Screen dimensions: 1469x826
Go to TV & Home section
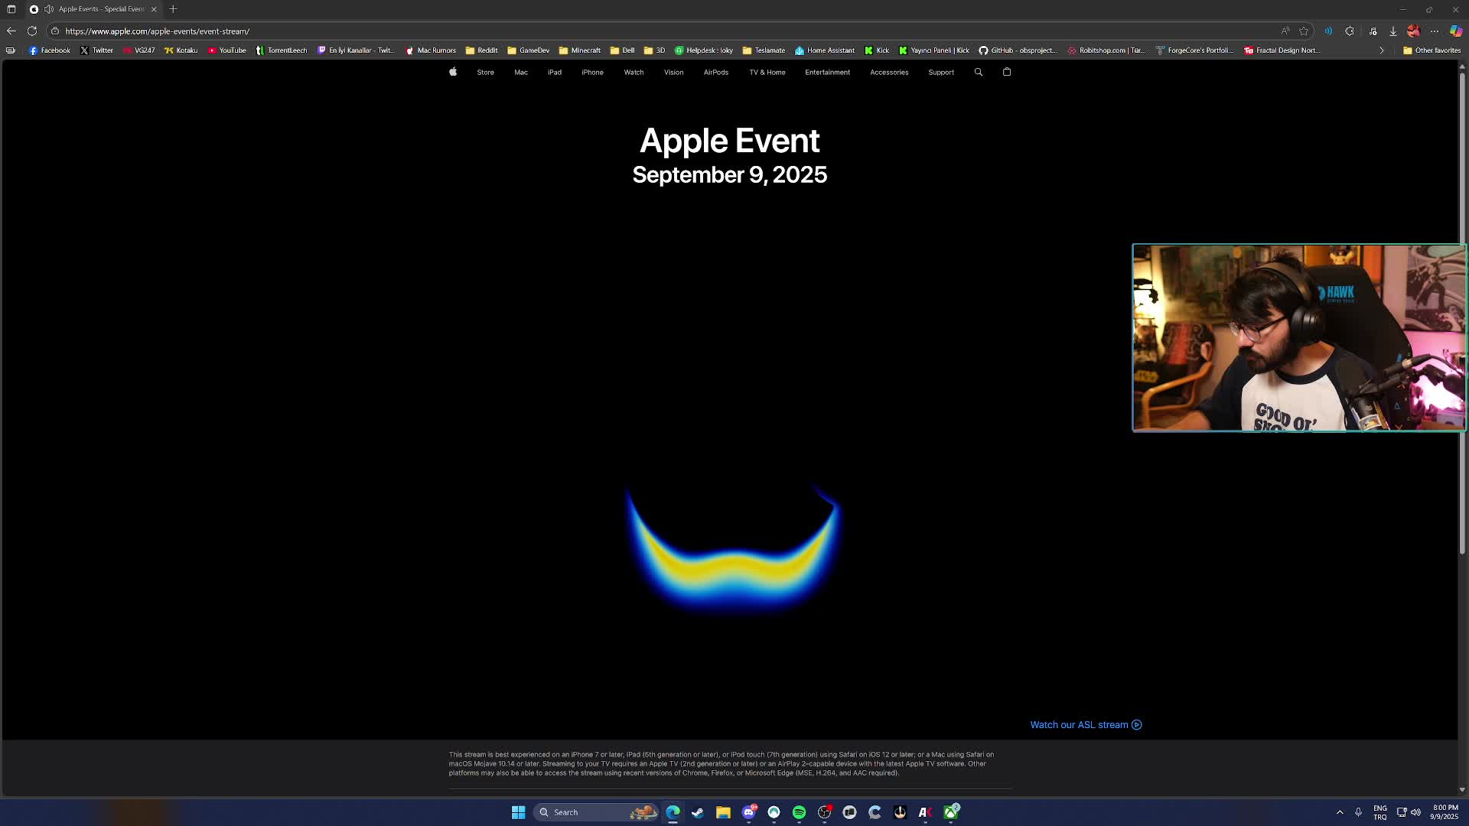[767, 73]
